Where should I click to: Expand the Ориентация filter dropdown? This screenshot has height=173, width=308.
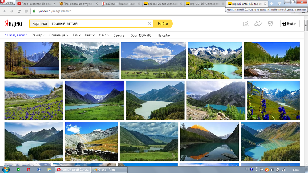pos(59,35)
